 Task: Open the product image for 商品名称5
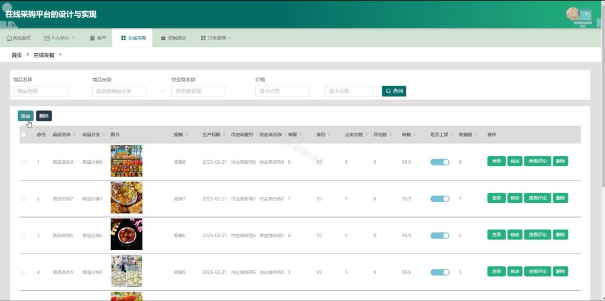[126, 271]
